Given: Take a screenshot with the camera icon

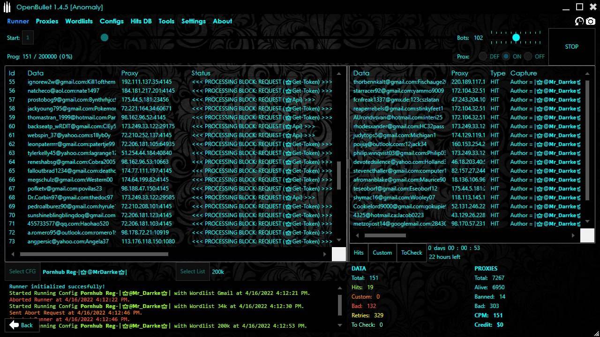Looking at the screenshot, I should click(x=591, y=21).
